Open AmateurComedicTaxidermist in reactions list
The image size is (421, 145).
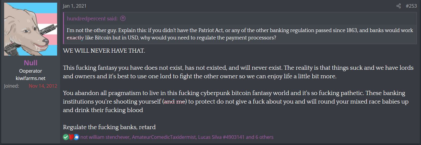(x=164, y=137)
